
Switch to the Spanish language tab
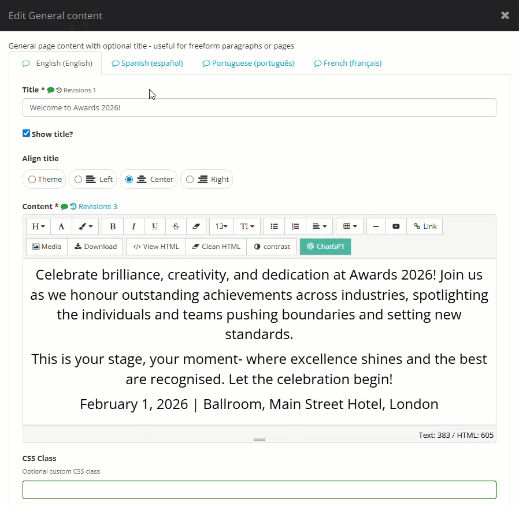pyautogui.click(x=147, y=63)
